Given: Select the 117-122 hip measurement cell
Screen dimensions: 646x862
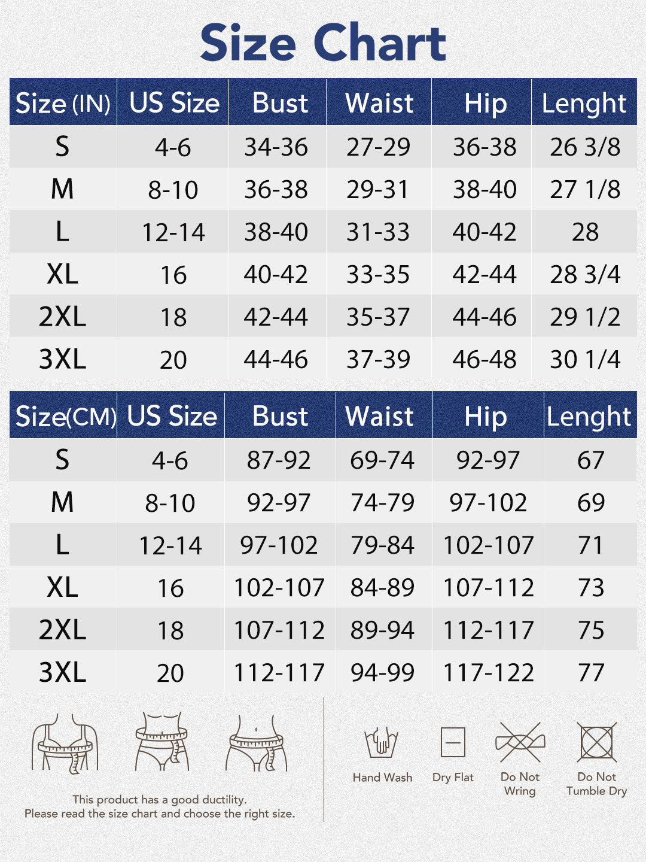Looking at the screenshot, I should [x=488, y=673].
